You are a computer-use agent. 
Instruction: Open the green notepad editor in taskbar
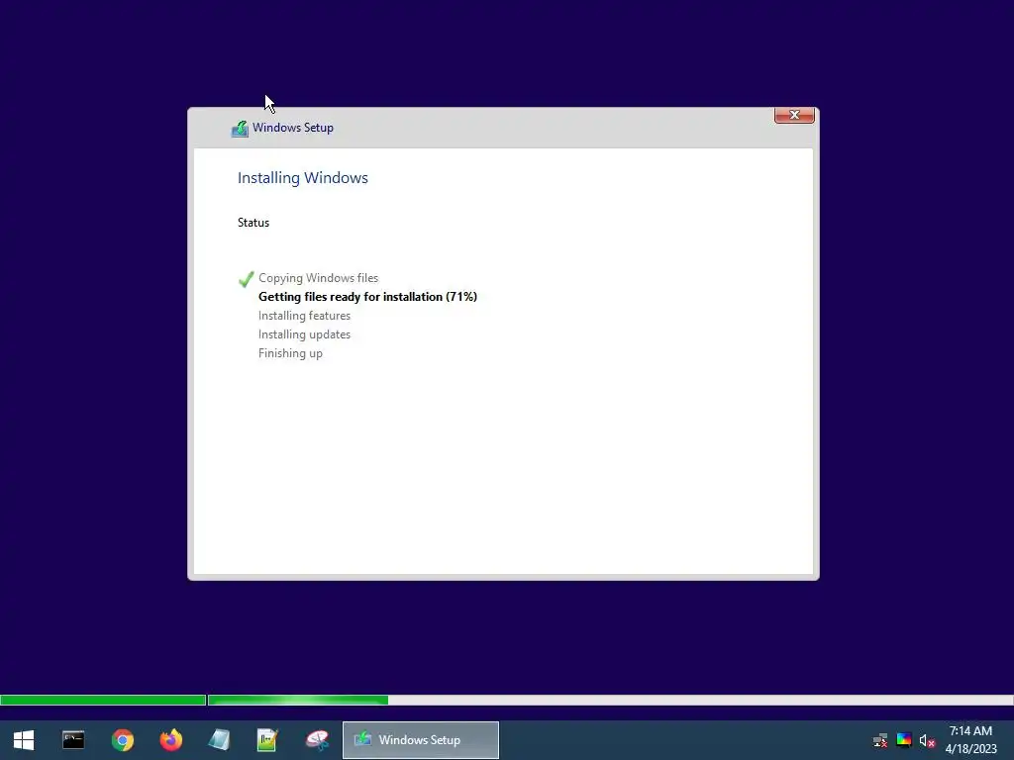click(x=267, y=740)
